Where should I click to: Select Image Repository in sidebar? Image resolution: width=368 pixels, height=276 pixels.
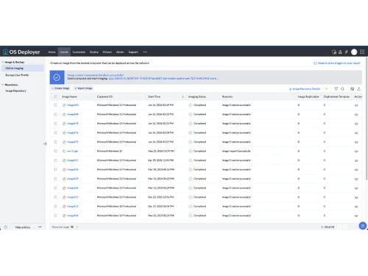[15, 91]
